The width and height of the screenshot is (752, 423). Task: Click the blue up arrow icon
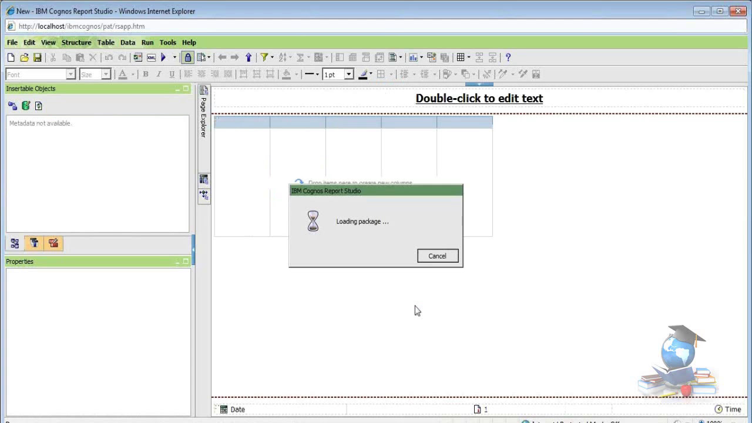pyautogui.click(x=249, y=58)
